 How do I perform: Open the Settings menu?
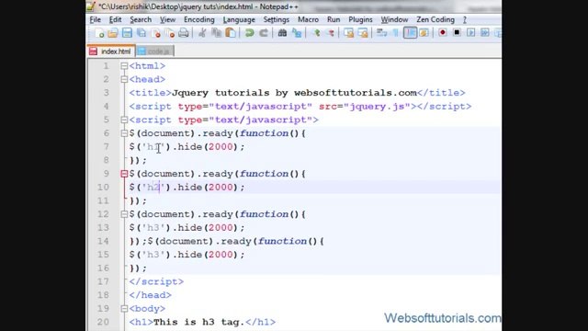[x=276, y=19]
